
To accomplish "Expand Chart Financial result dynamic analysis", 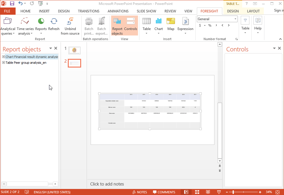I will tap(3, 57).
